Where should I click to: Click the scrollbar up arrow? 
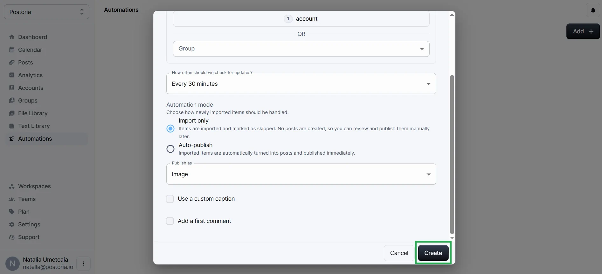[x=452, y=15]
